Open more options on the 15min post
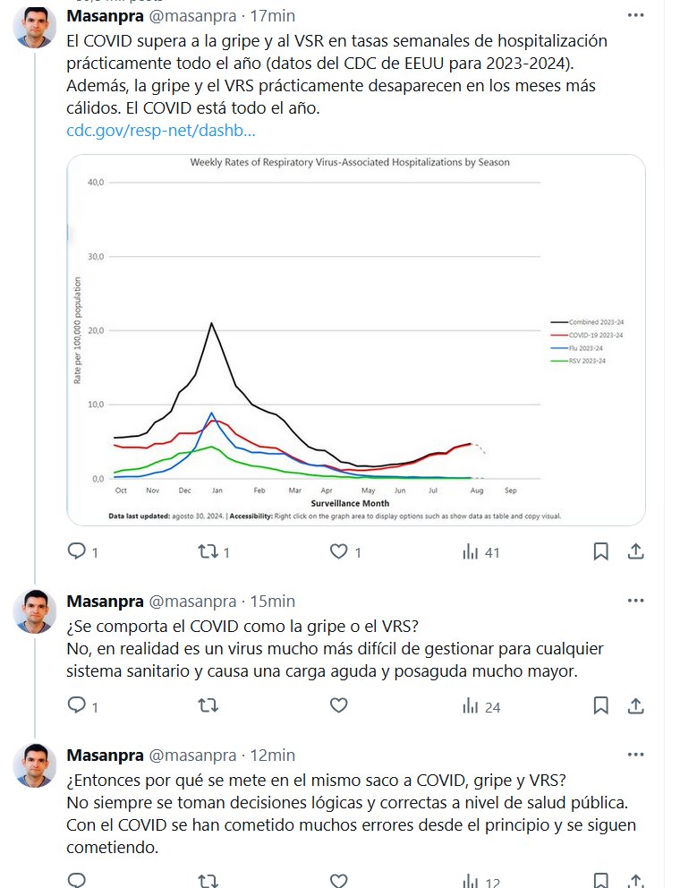The width and height of the screenshot is (680, 888). 635,601
